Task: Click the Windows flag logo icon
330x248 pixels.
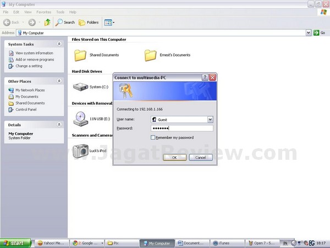Action: [324, 12]
